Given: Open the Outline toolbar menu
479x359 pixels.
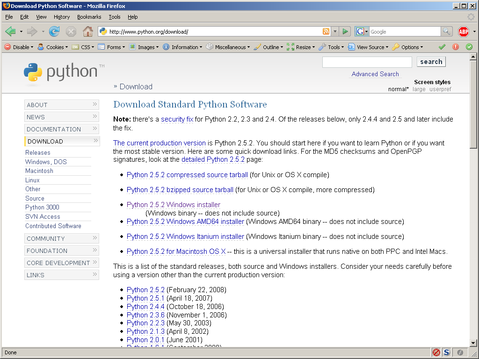Looking at the screenshot, I should (x=268, y=47).
